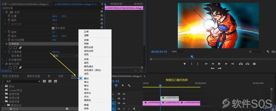Click the effects search field containing 色彩

tap(21, 81)
